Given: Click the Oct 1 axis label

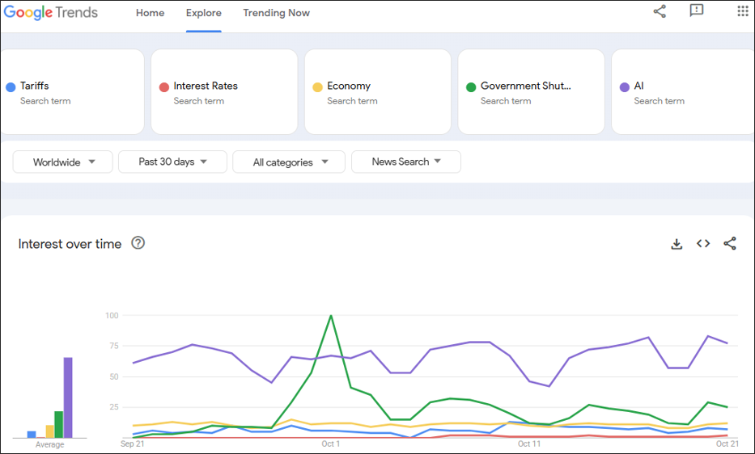Looking at the screenshot, I should 331,443.
